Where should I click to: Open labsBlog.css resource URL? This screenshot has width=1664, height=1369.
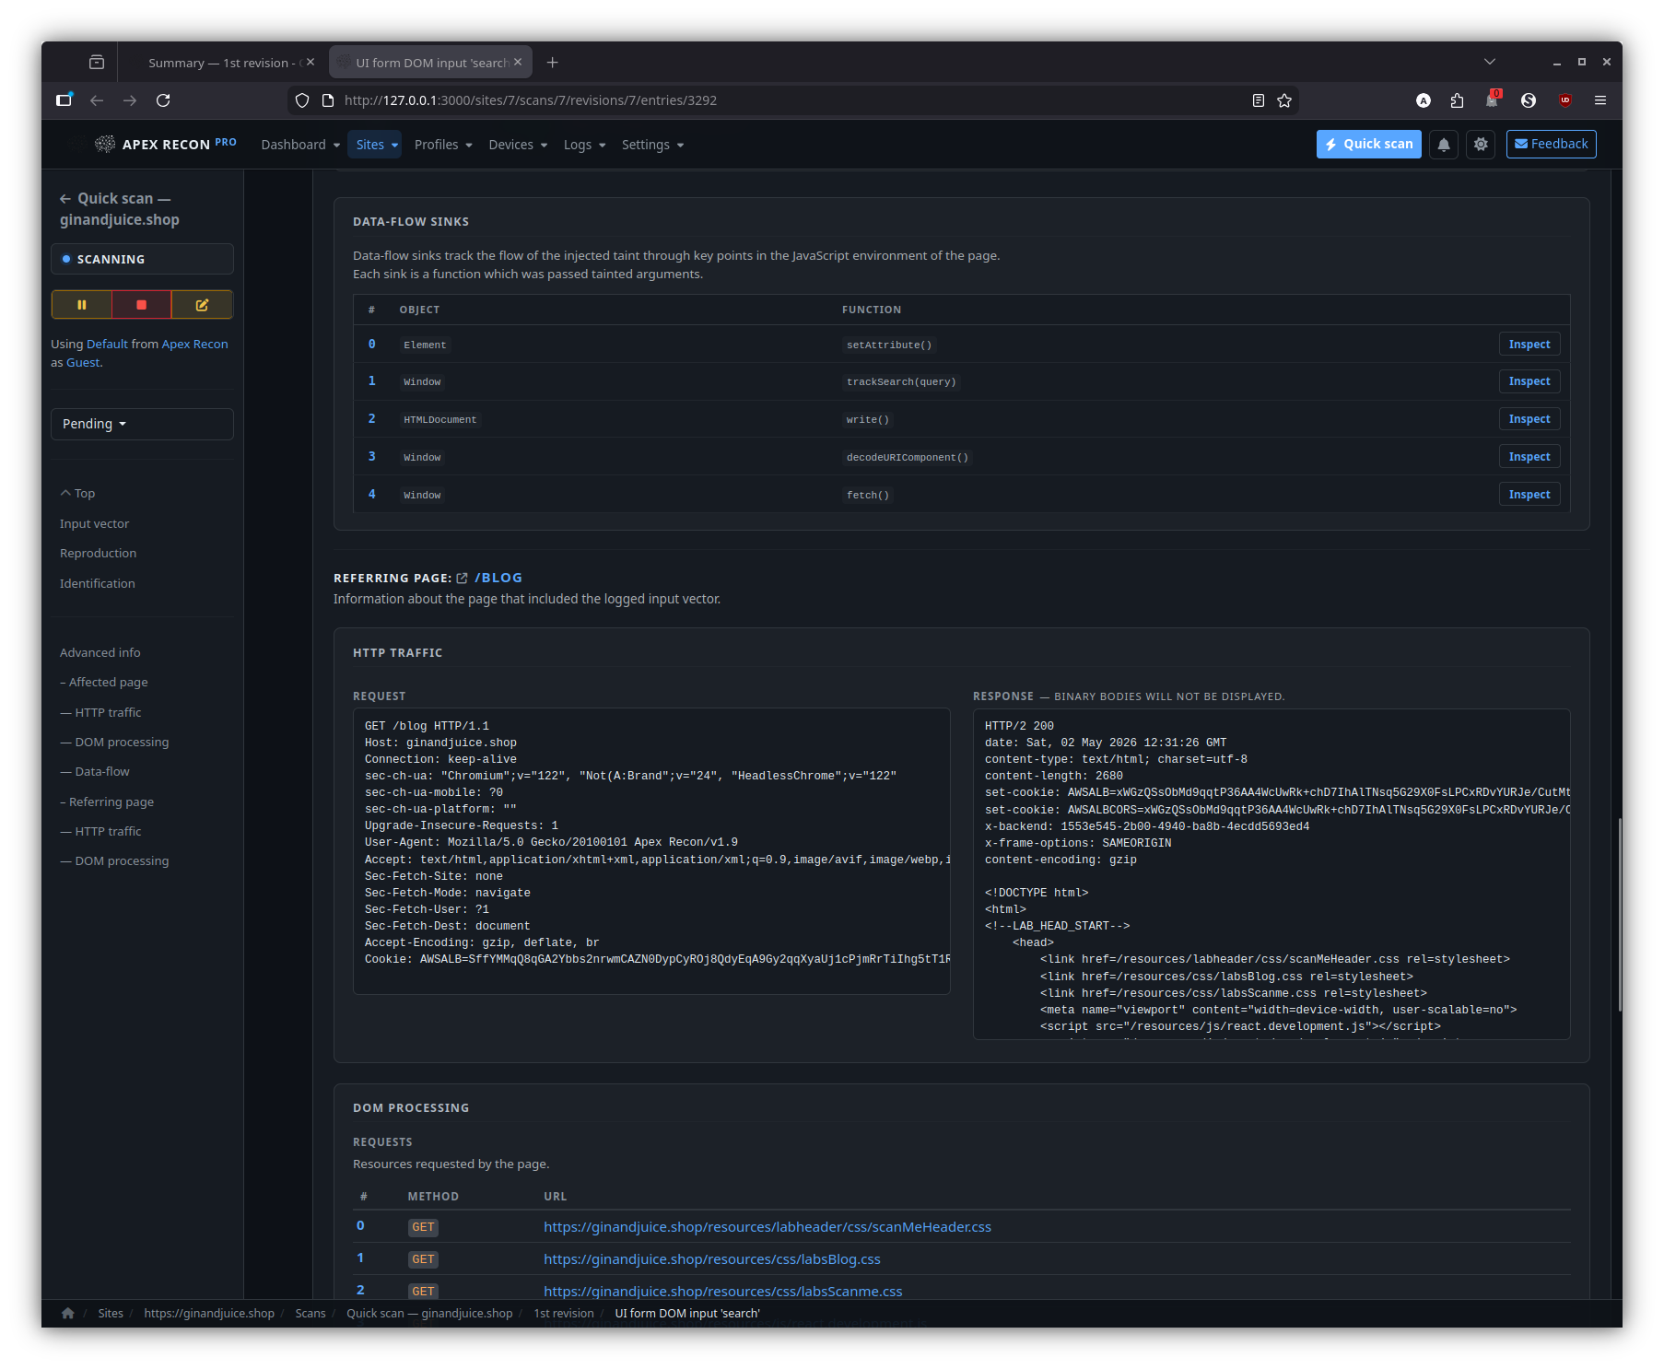tap(712, 1259)
